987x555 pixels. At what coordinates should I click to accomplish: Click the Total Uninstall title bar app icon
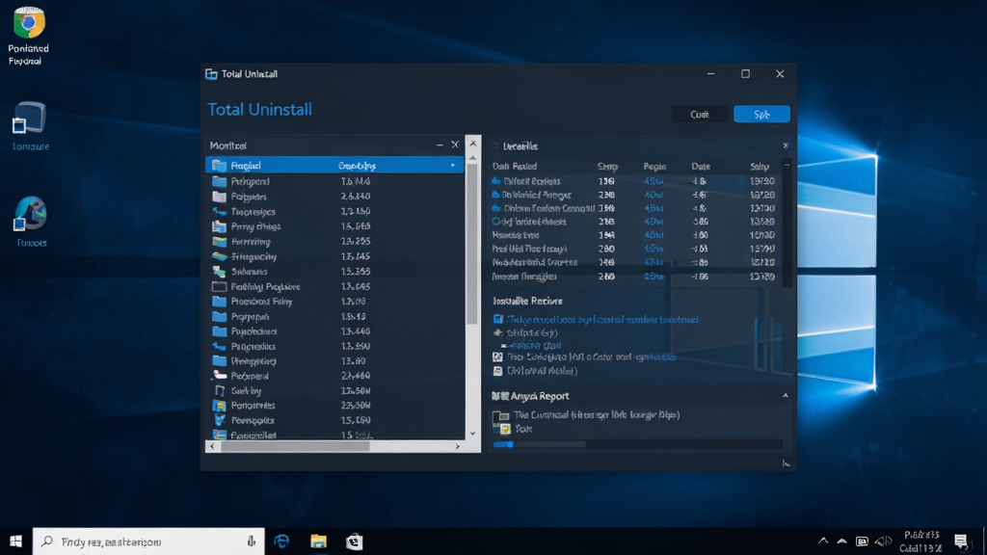coord(211,74)
